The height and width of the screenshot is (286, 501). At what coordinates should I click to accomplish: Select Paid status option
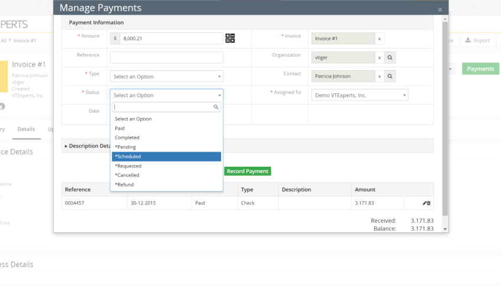coord(166,128)
